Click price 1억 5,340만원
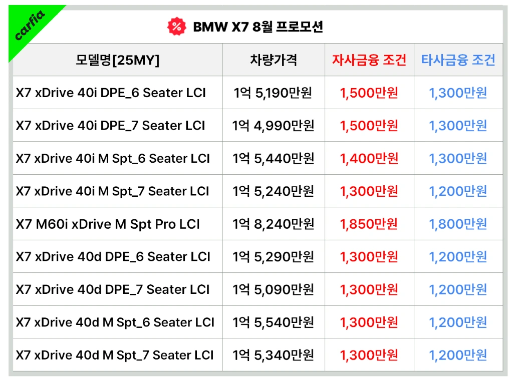The width and height of the screenshot is (513, 380). (x=273, y=355)
